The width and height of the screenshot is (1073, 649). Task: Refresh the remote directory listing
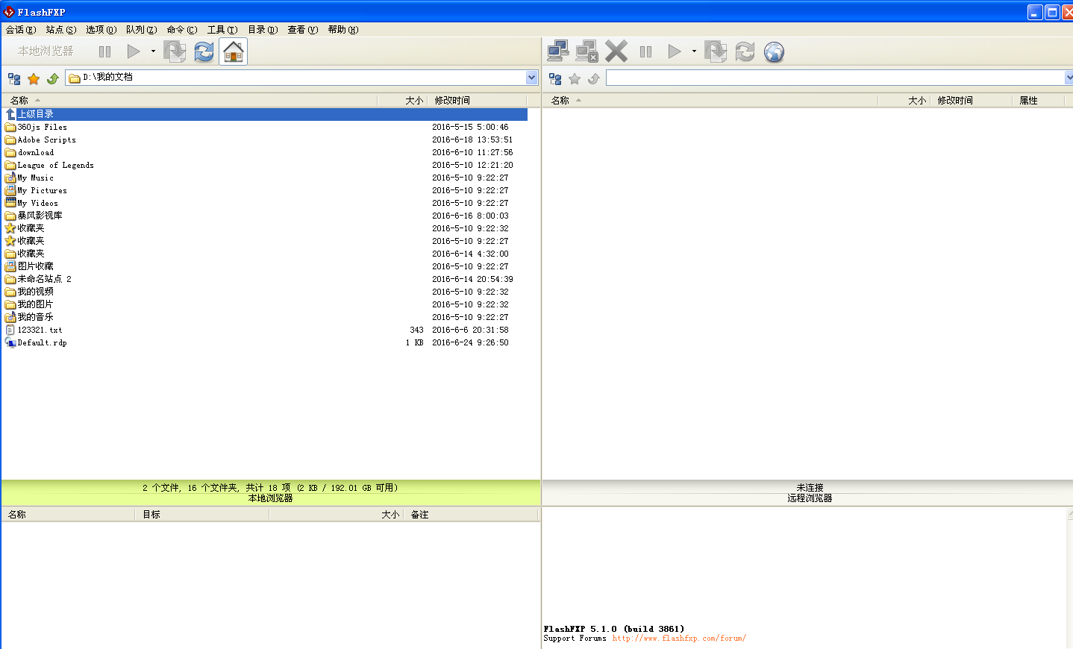(x=744, y=51)
